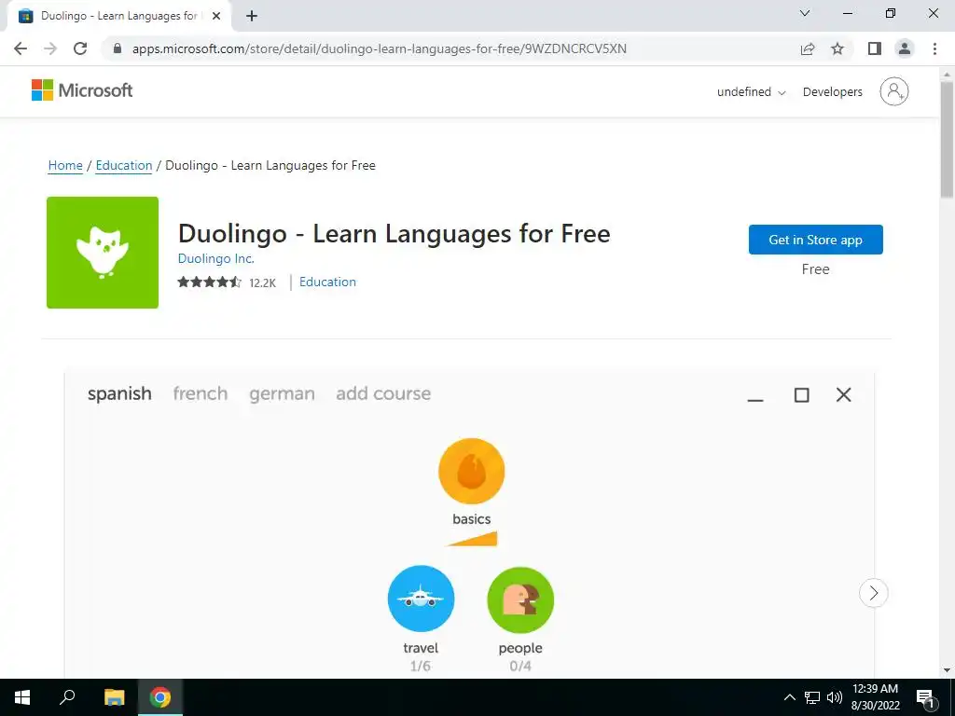The width and height of the screenshot is (955, 716).
Task: Click Chrome icon in taskbar
Action: click(x=160, y=697)
